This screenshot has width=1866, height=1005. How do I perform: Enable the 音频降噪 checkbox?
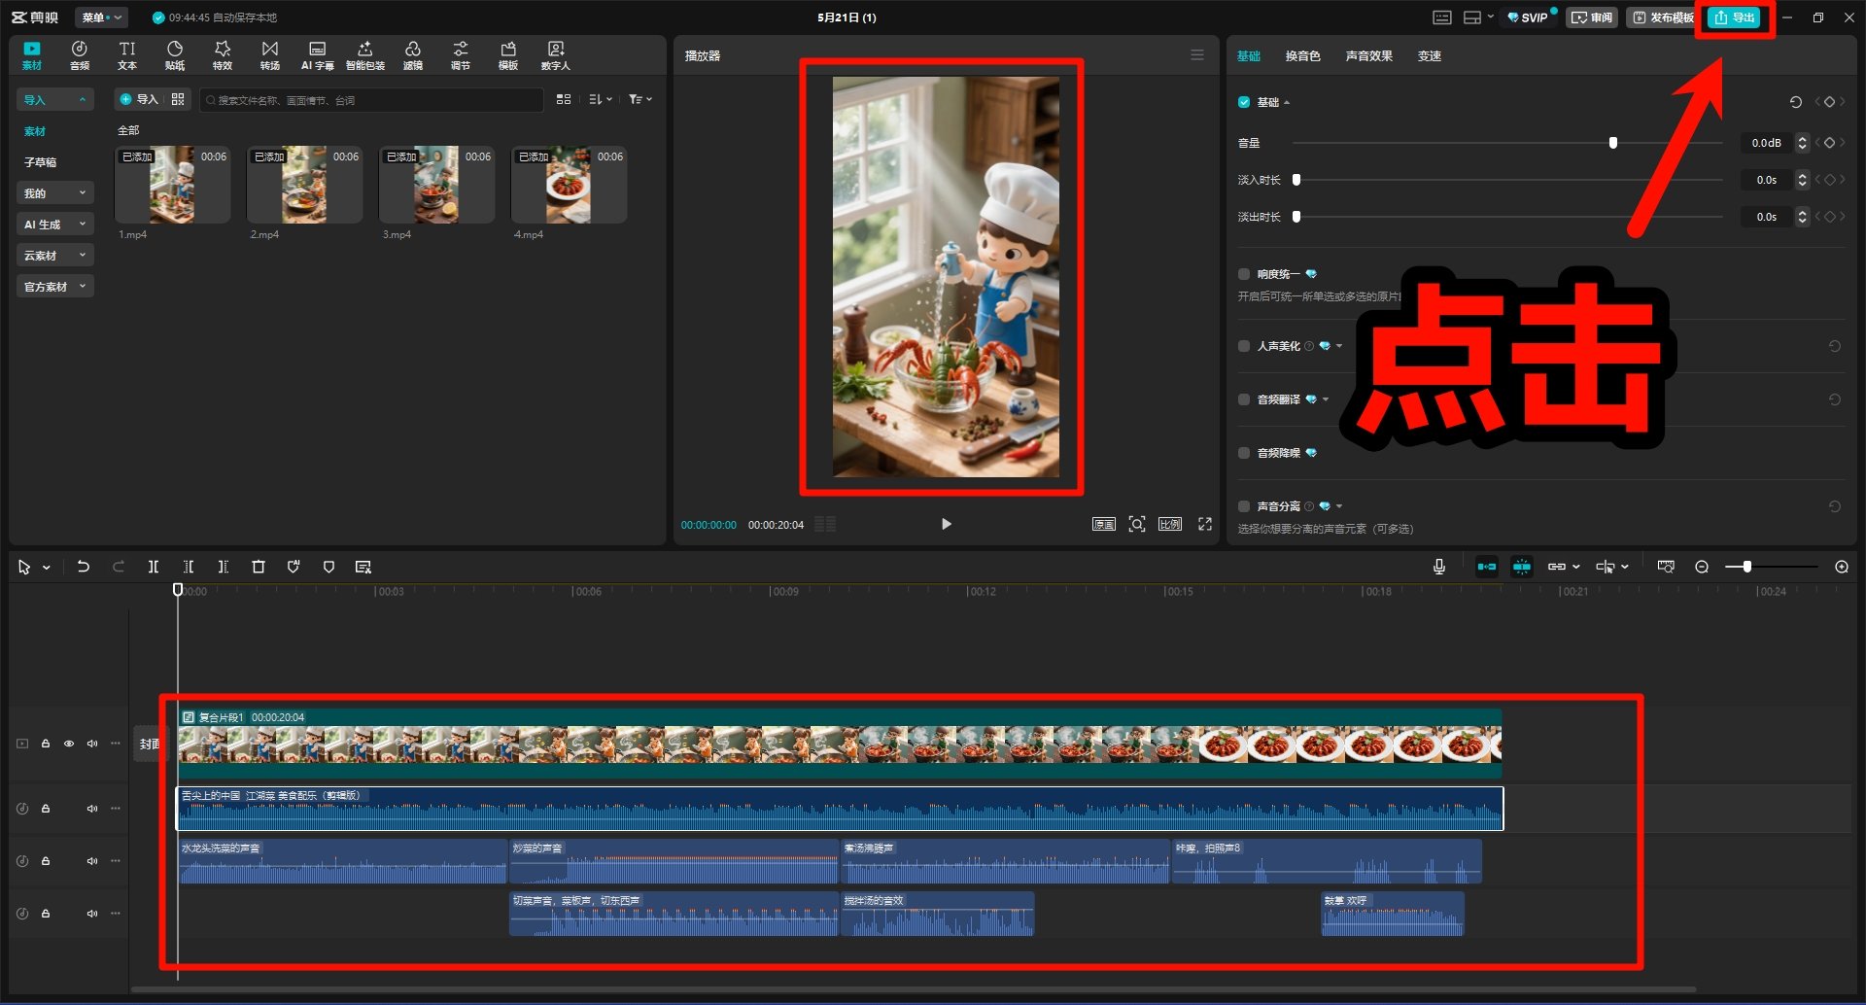pyautogui.click(x=1244, y=453)
